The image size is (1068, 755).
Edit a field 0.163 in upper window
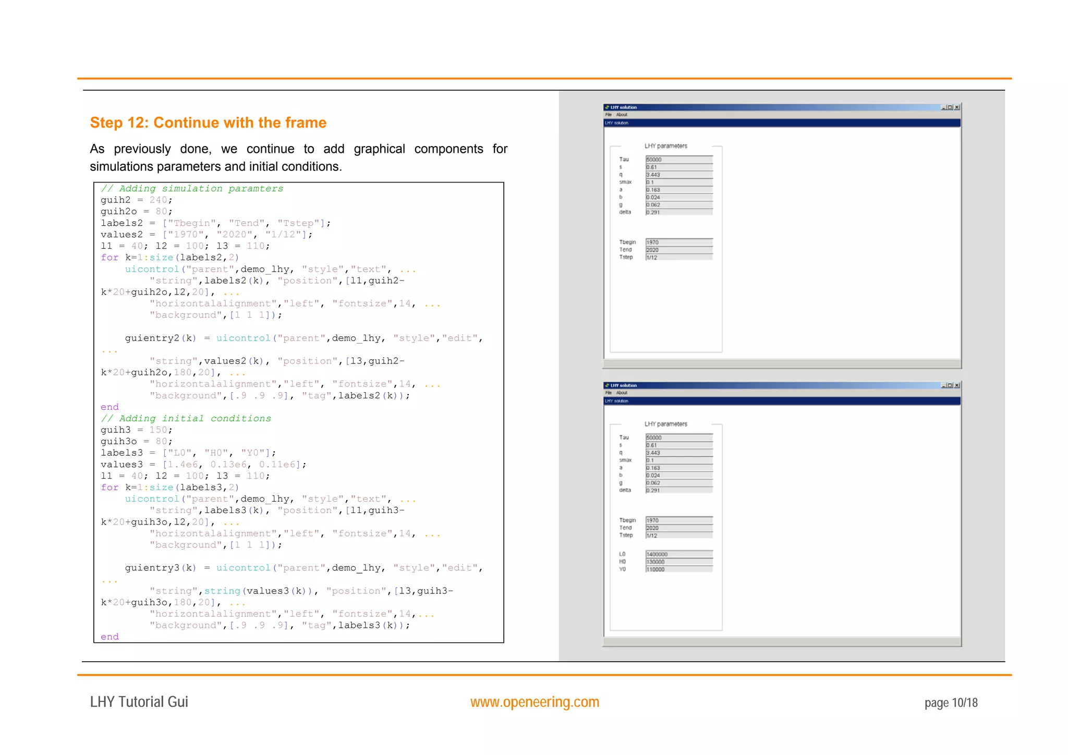(679, 190)
